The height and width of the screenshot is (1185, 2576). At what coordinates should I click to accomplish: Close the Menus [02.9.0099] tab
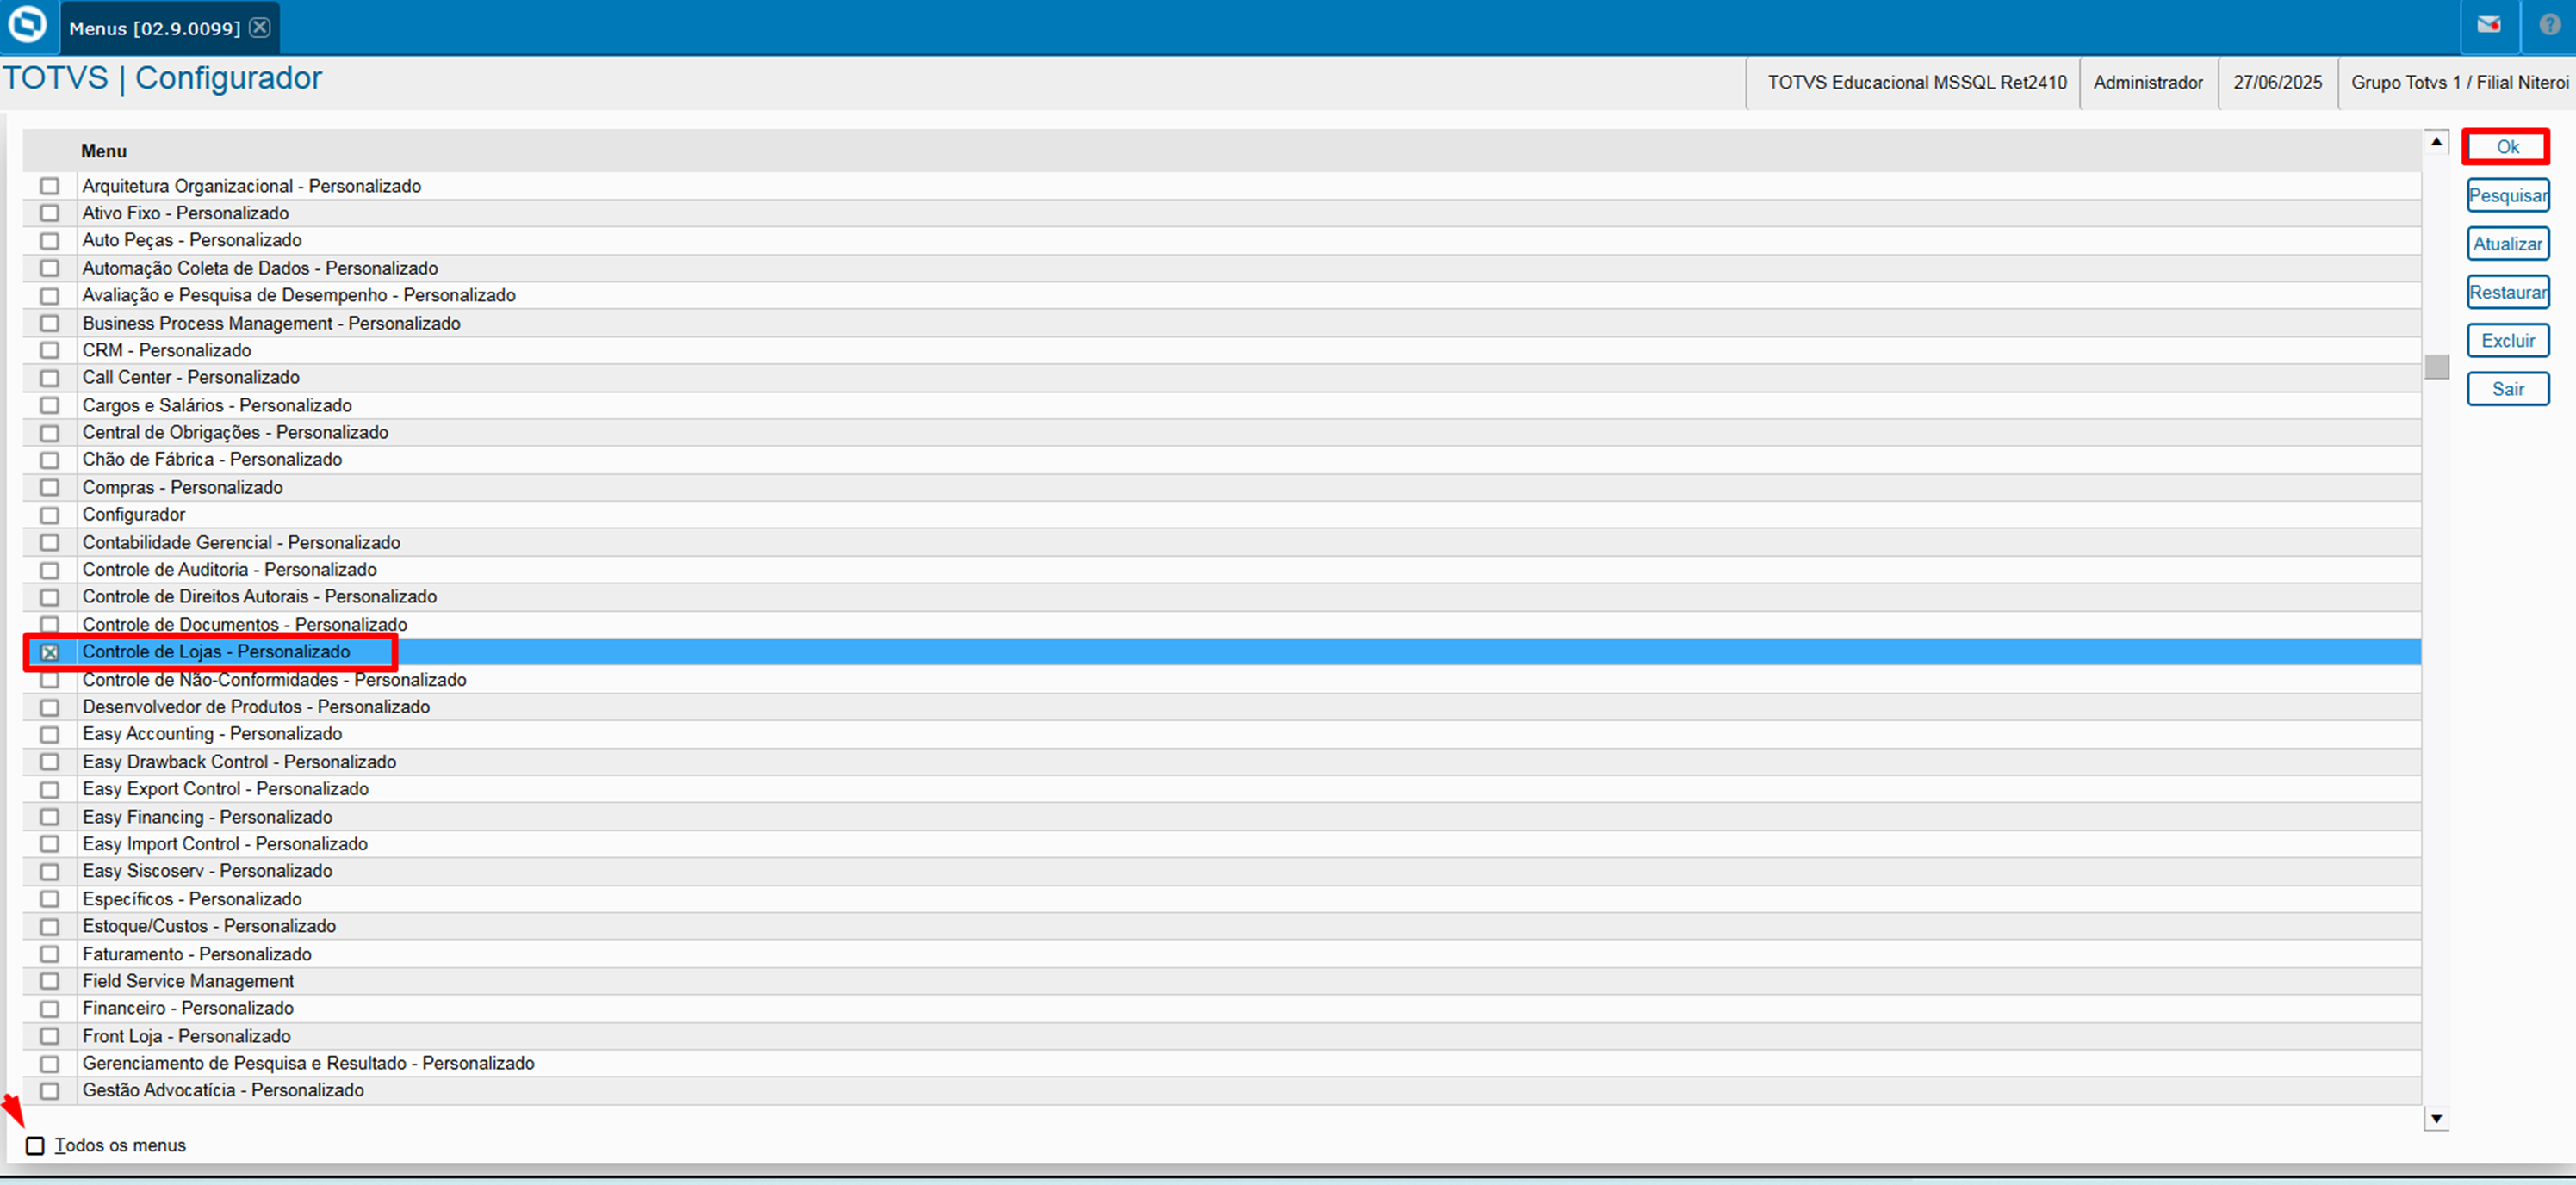pyautogui.click(x=260, y=27)
